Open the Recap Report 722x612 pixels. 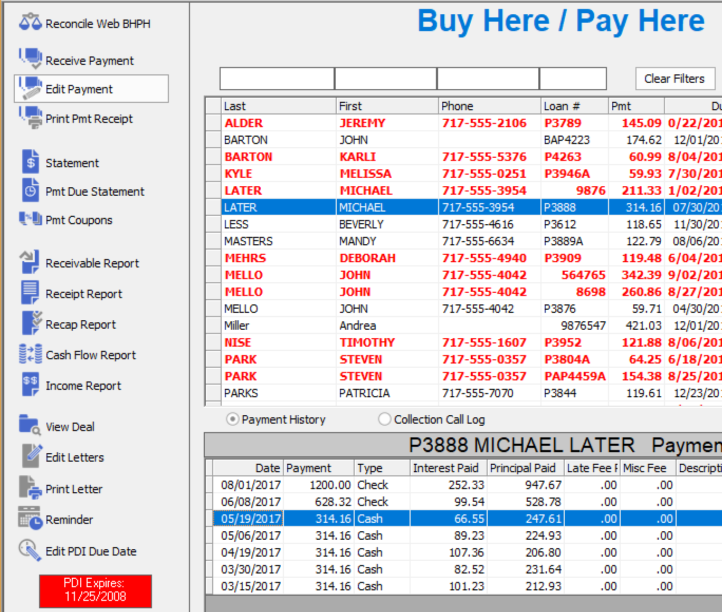[80, 324]
